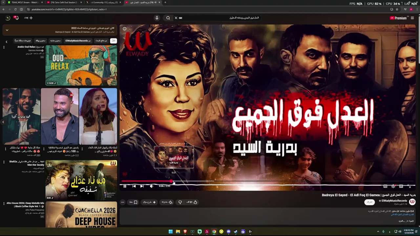Open Men Nar 3azaby video thumbnail
420x236 pixels.
(81, 180)
